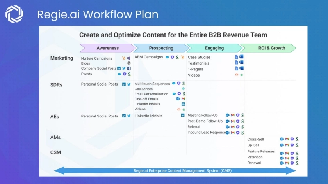The height and width of the screenshot is (184, 328).
Task: Click the Salesforce icon beside Events
Action: pyautogui.click(x=119, y=74)
